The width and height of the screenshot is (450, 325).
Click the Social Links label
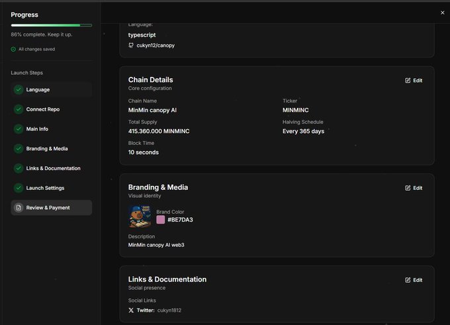[142, 301]
